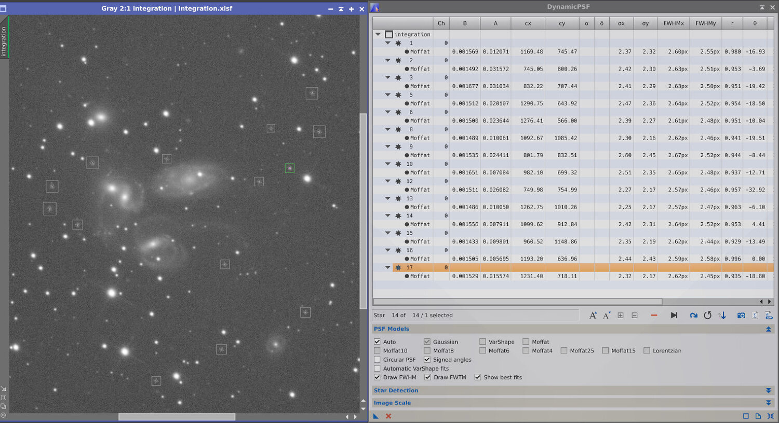Click the image vertical scrollbar thumb
The height and width of the screenshot is (423, 779).
click(364, 211)
